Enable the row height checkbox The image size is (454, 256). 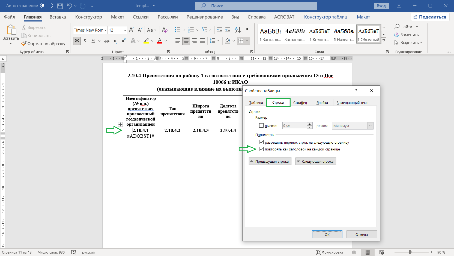pyautogui.click(x=261, y=126)
